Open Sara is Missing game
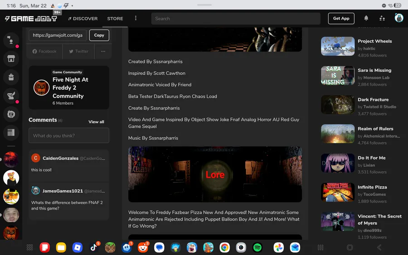The width and height of the screenshot is (408, 255). 374,70
